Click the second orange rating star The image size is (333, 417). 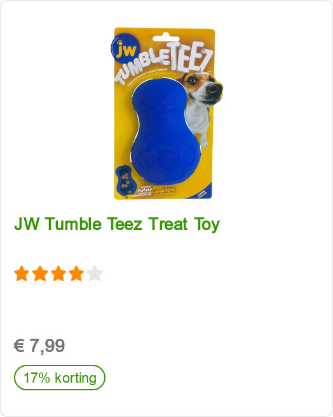click(x=40, y=273)
